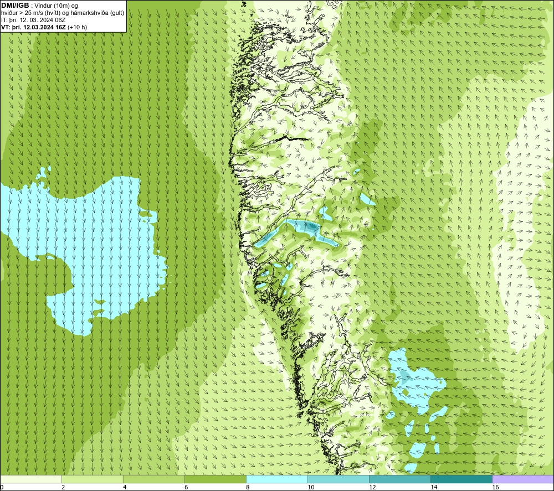Screen dimensions: 554x491
Task: Click the 0-2 m/s pale legend swatch
Action: click(x=30, y=479)
